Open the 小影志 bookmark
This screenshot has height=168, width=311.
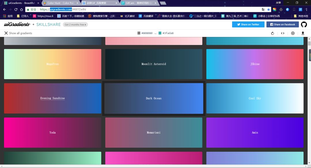pyautogui.click(x=267, y=16)
